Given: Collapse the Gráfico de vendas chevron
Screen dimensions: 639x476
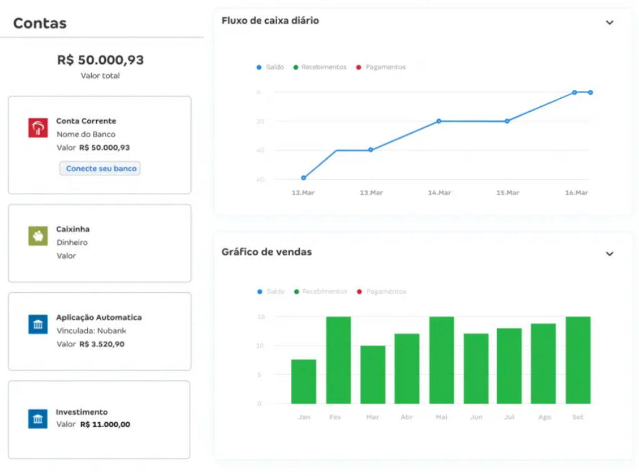Looking at the screenshot, I should pyautogui.click(x=610, y=254).
